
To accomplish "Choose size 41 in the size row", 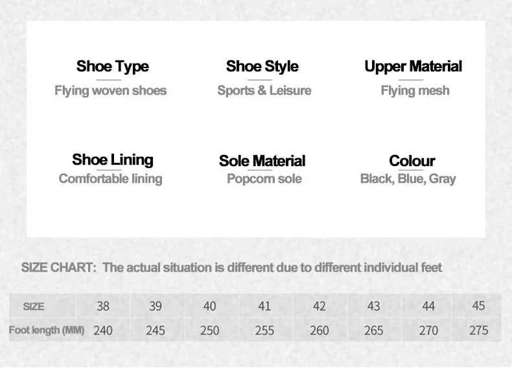I will coord(264,306).
